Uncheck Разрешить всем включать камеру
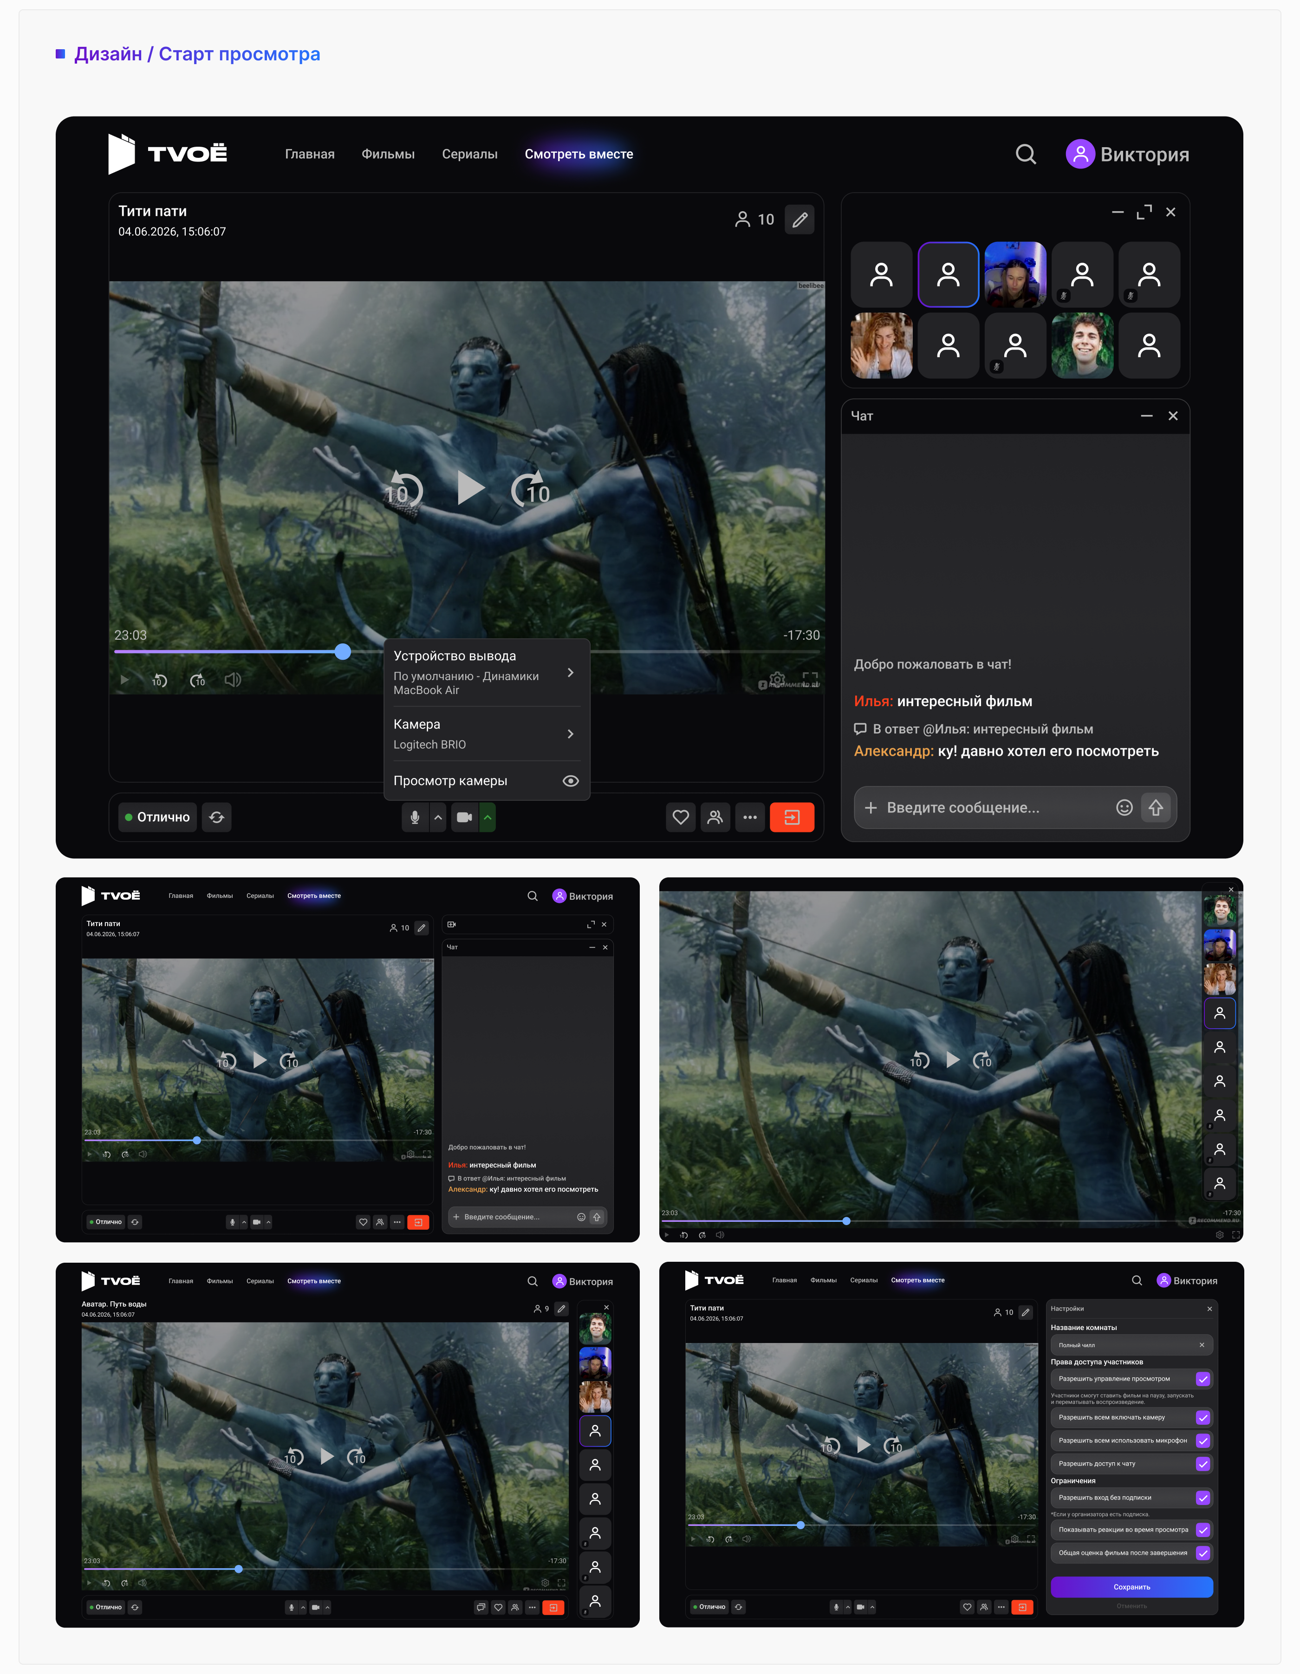The height and width of the screenshot is (1674, 1300). click(x=1202, y=1417)
